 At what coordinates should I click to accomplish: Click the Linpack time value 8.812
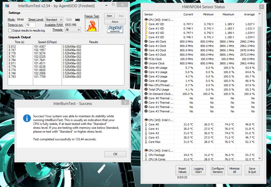coord(12,47)
